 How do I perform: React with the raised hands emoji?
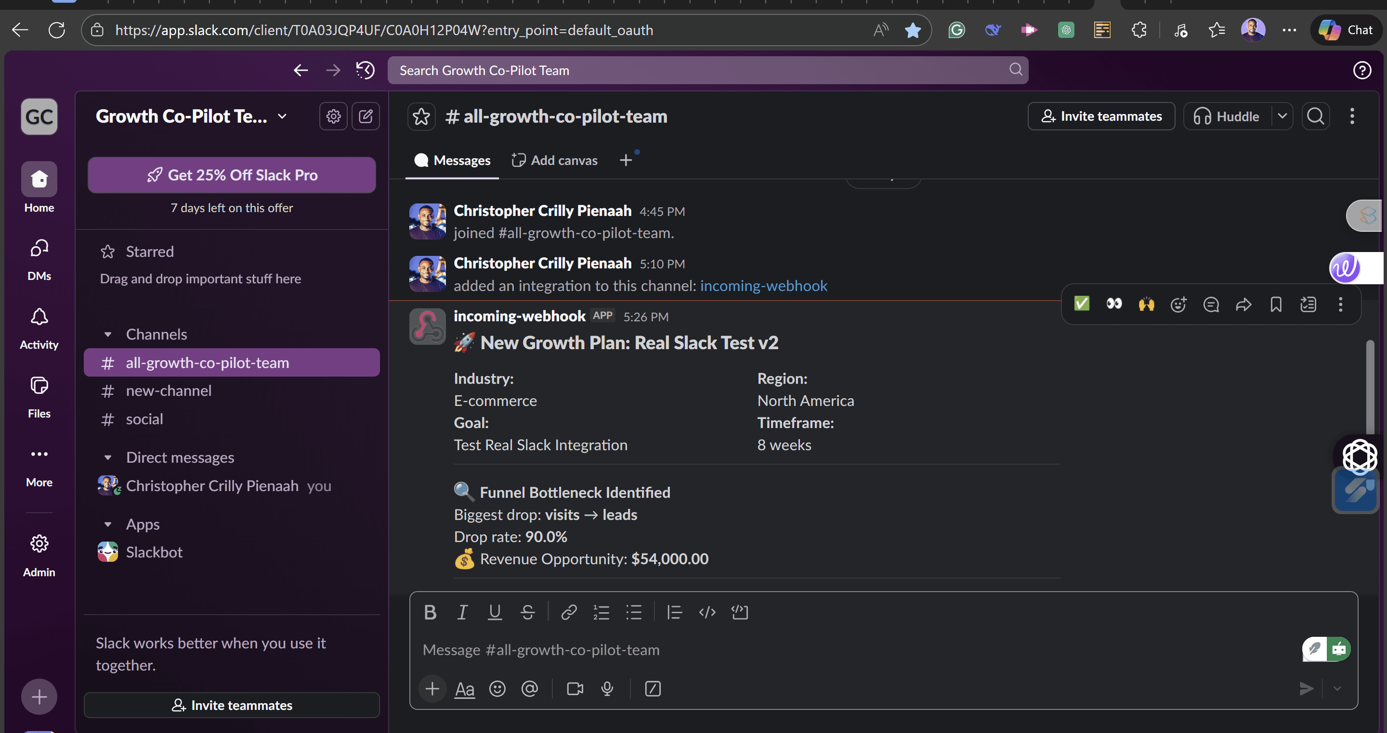1146,304
